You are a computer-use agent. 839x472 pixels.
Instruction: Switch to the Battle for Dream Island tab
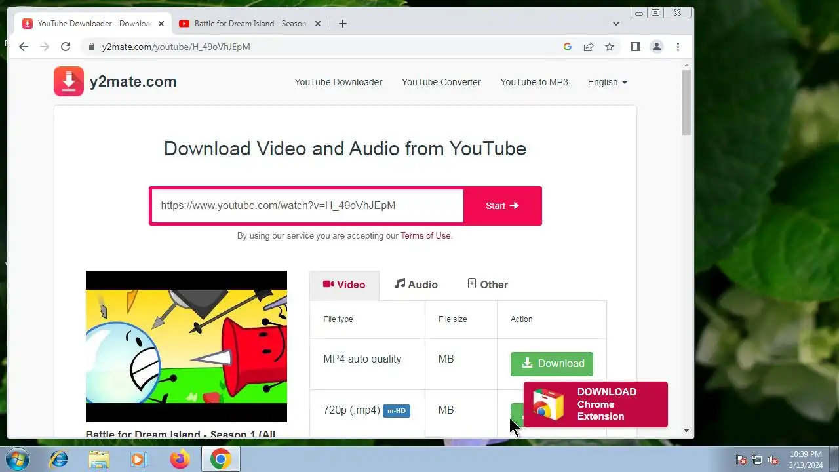[x=250, y=24]
